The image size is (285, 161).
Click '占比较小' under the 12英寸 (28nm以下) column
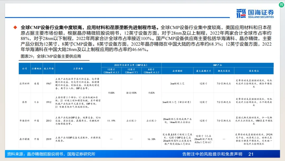tap(131, 121)
